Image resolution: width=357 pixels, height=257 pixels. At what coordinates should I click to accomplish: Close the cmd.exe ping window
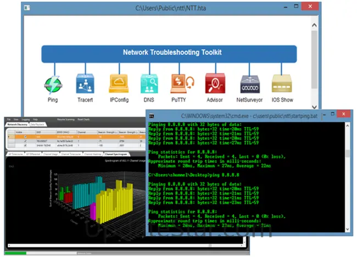pos(344,114)
